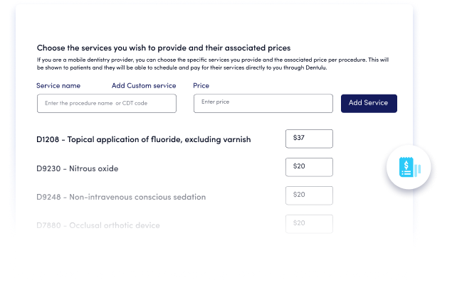Click the dollar sign on the receipt icon
The image size is (462, 297).
[406, 165]
